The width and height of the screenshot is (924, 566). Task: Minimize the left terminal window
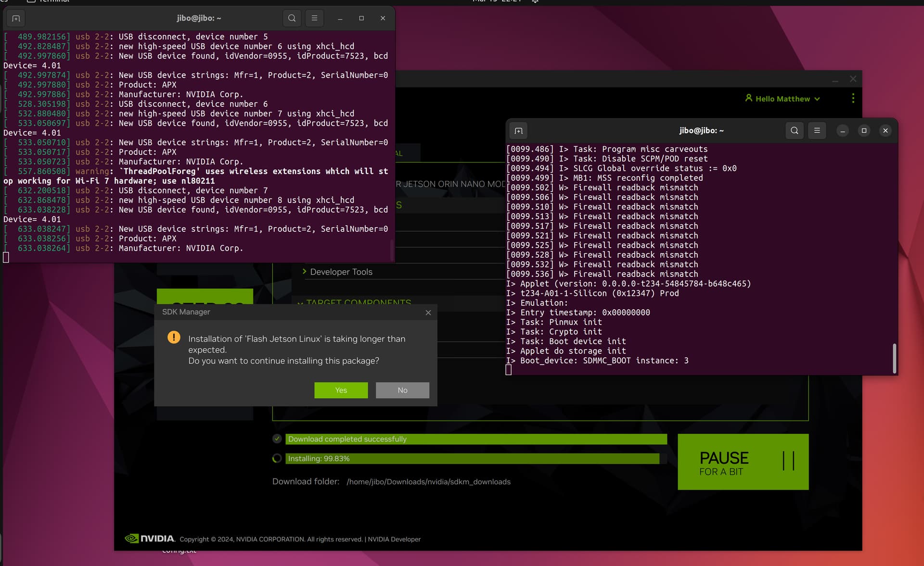(x=340, y=18)
